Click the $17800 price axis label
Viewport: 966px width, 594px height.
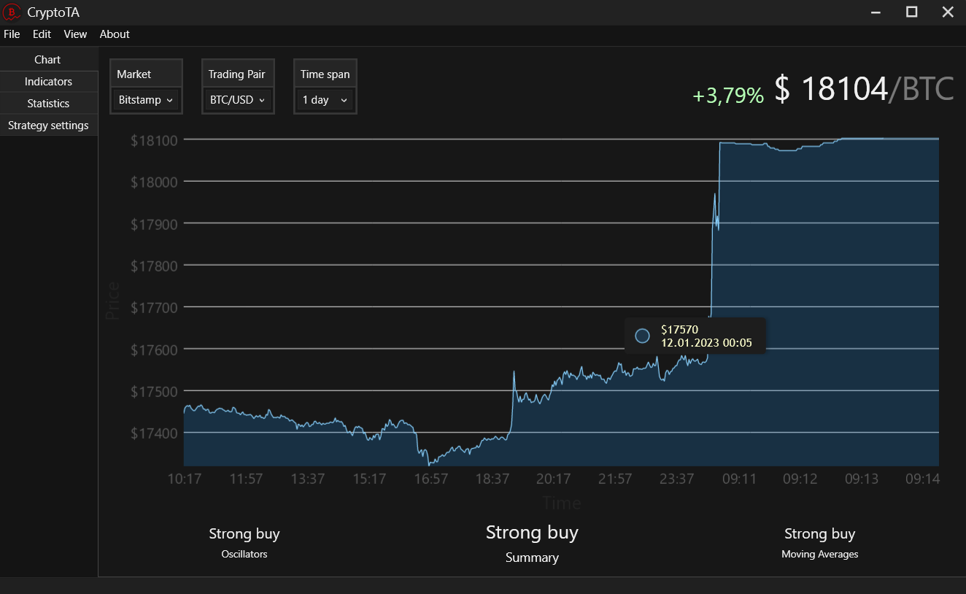coord(154,266)
